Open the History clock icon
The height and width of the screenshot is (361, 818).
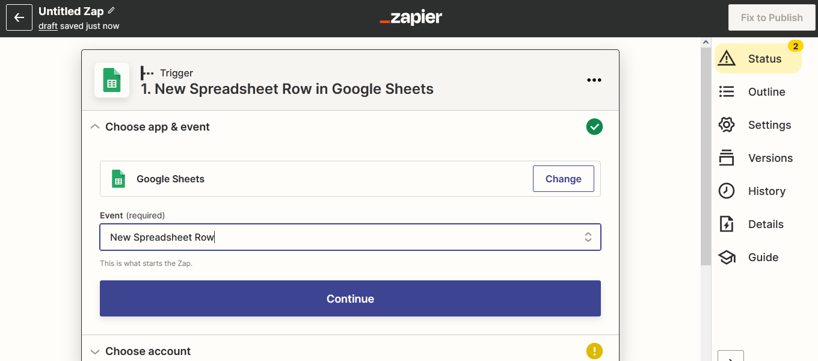[727, 191]
